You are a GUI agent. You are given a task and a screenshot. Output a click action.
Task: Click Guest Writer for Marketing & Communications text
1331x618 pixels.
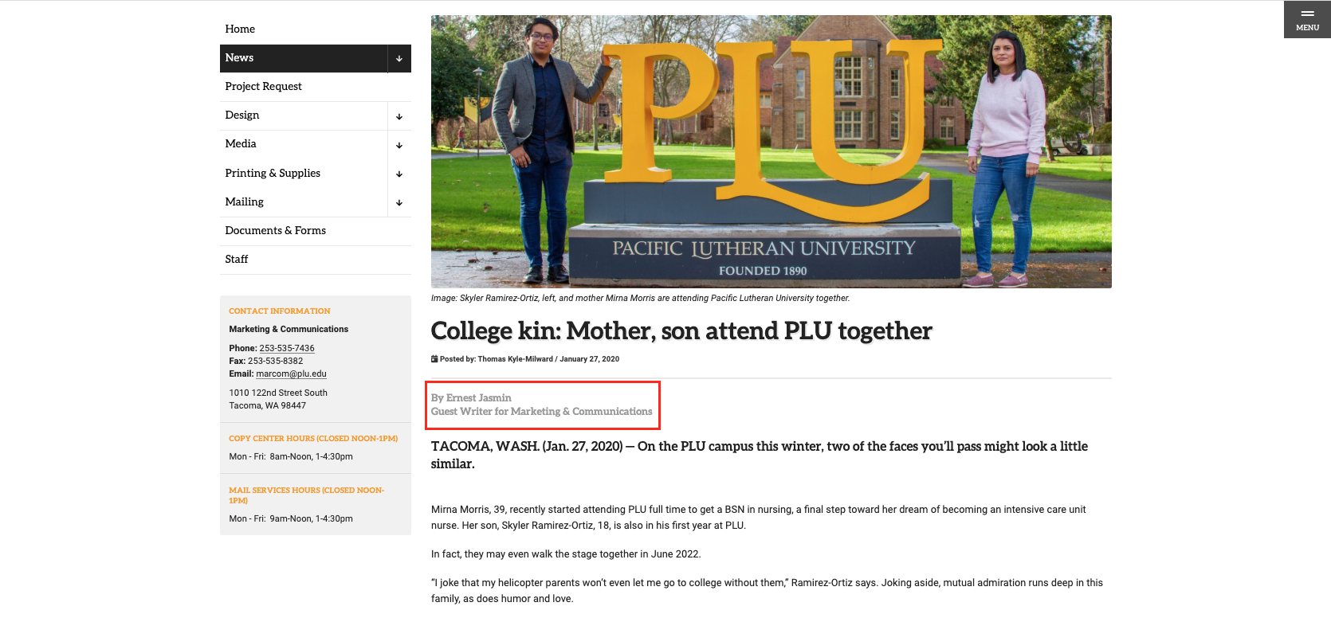[542, 412]
